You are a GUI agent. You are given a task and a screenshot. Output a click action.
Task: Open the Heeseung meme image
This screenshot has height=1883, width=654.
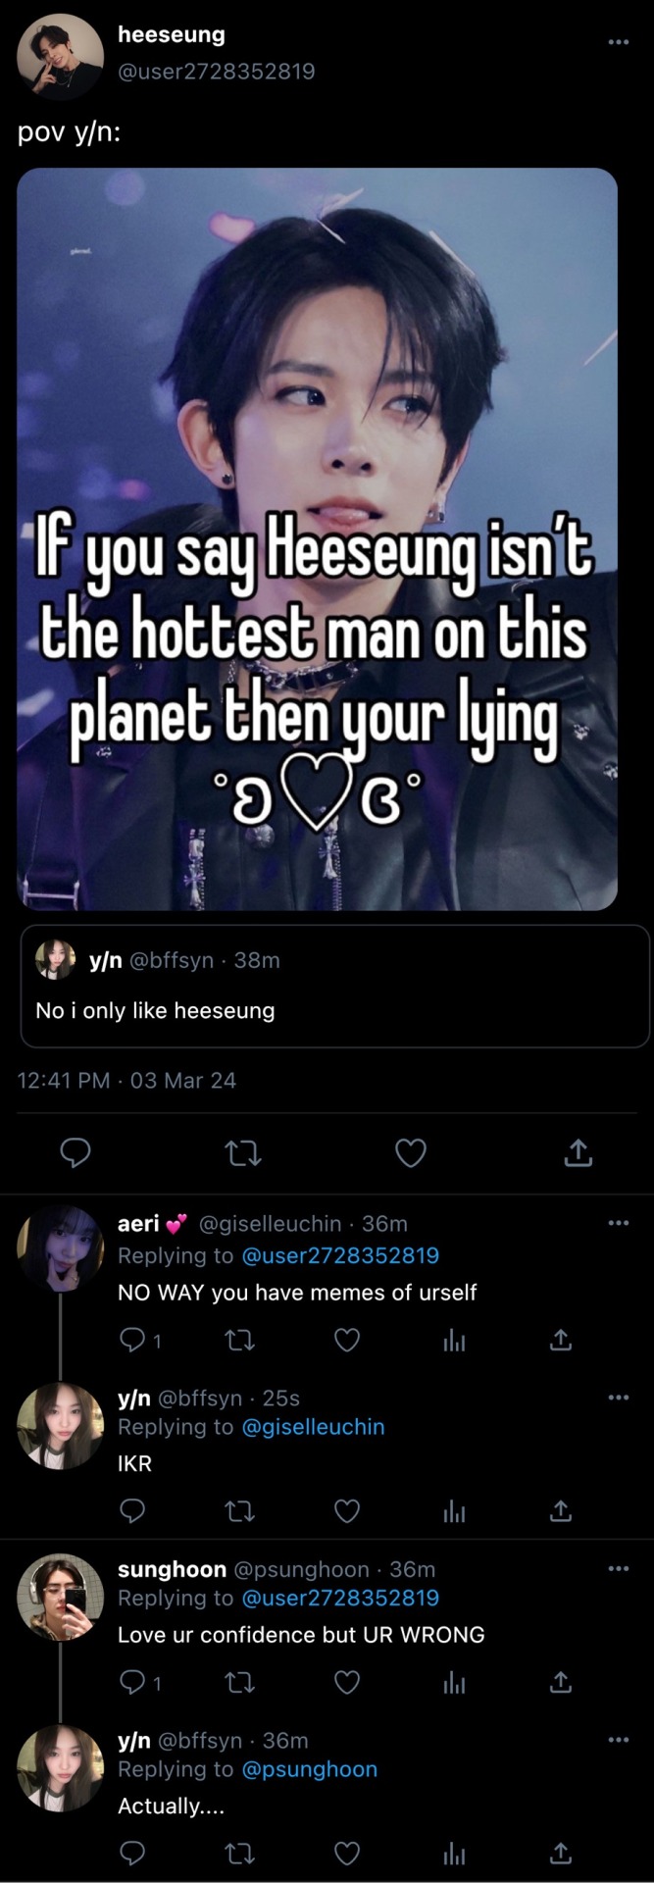317,538
